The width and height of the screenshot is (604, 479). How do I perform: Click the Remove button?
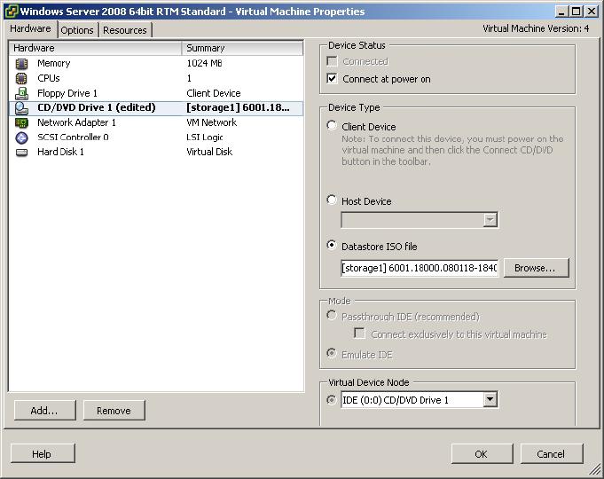(114, 411)
